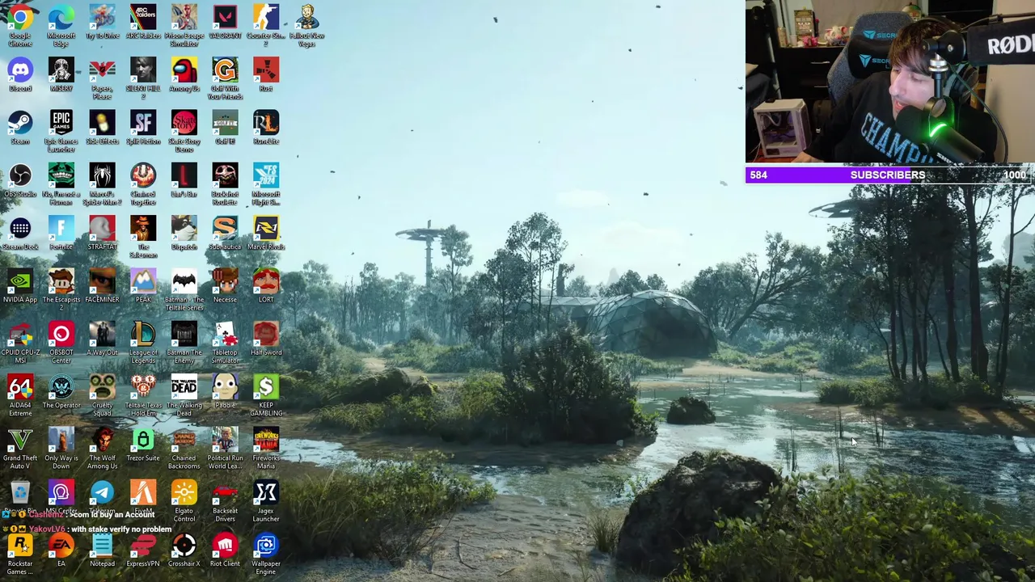Click the purple subscribers goal bar
1035x582 pixels.
click(889, 175)
